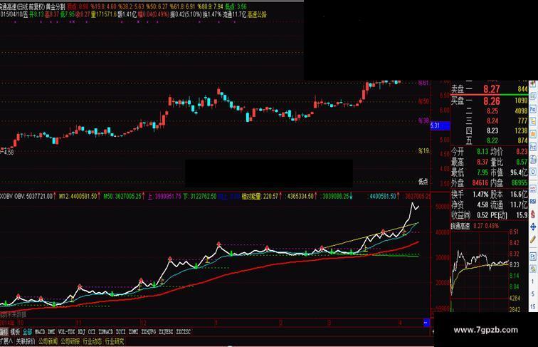This screenshot has height=347, width=538.
Task: Click the blue scroll button on timeline
Action: pyautogui.click(x=426, y=323)
